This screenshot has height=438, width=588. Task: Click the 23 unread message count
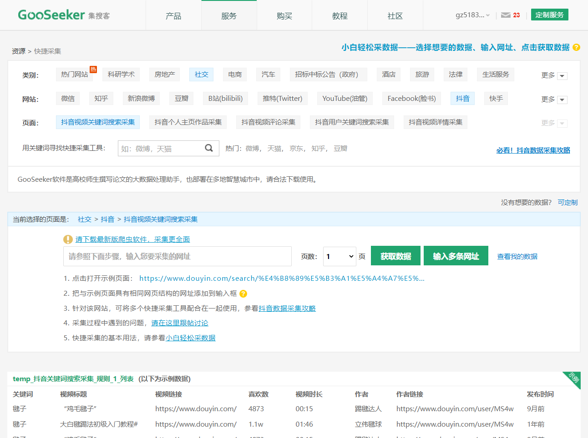tap(517, 15)
